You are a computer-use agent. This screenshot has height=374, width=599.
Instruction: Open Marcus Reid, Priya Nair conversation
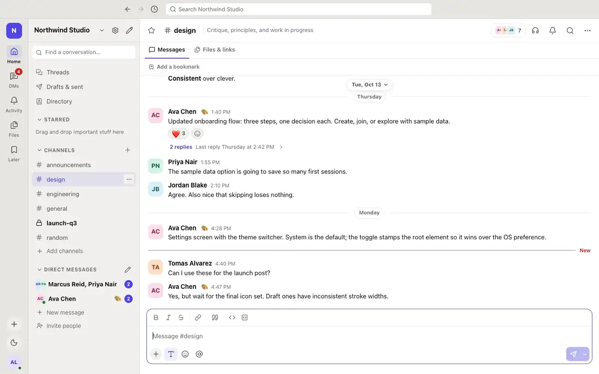pos(84,284)
